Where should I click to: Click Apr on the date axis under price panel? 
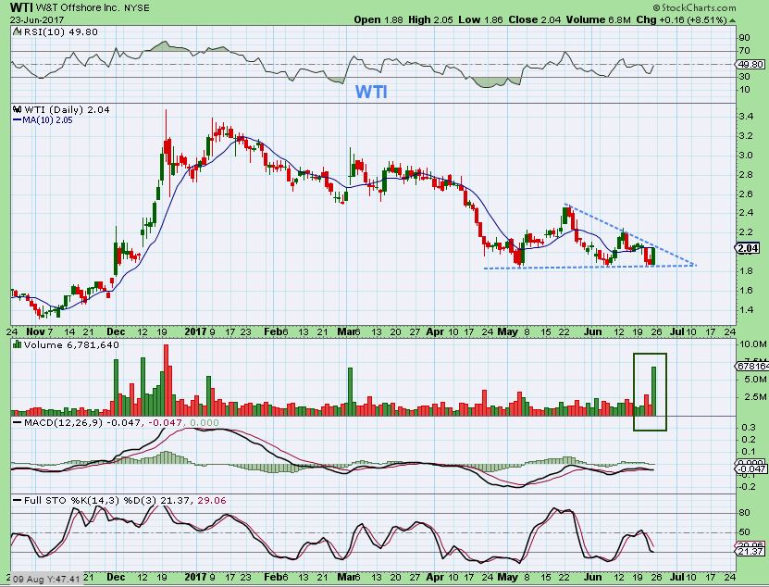(435, 331)
